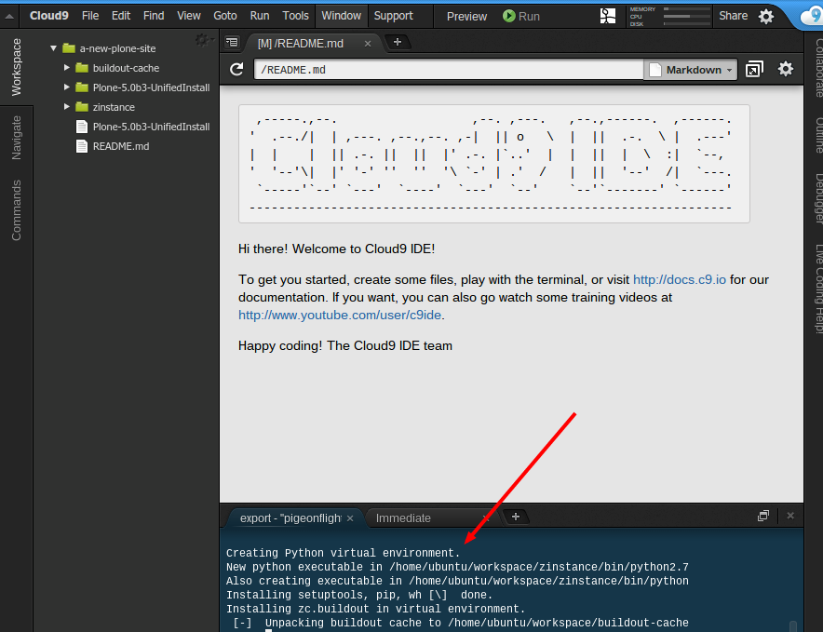The width and height of the screenshot is (823, 632).
Task: Click the /README.md path input field
Action: 449,69
